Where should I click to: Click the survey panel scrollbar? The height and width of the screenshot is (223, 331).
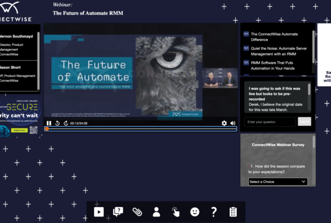(x=314, y=142)
